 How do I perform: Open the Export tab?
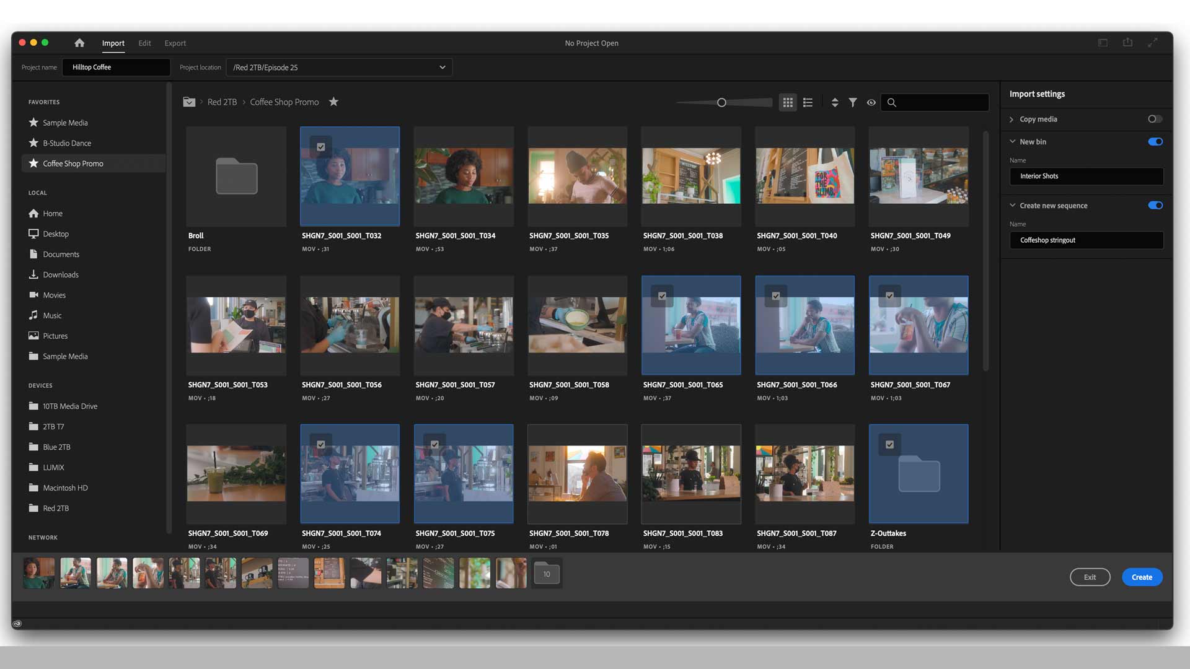point(175,43)
